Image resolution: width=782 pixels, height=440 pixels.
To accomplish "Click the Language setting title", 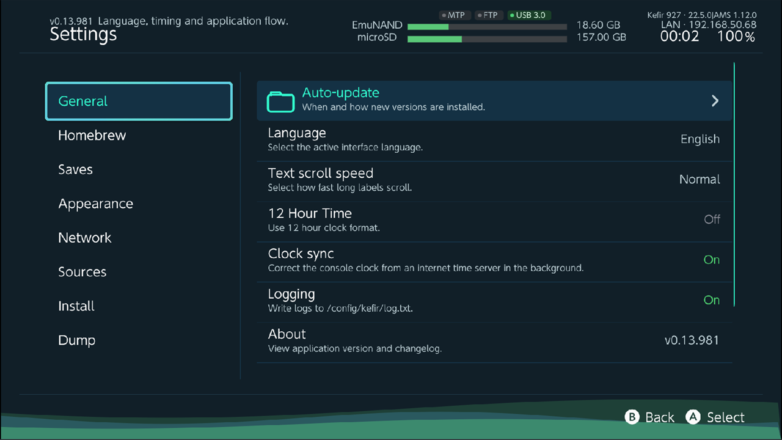I will tap(297, 133).
